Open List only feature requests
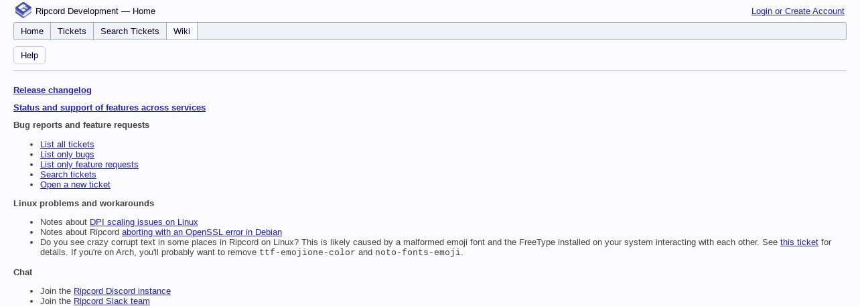Viewport: 860px width, 306px height. (89, 165)
